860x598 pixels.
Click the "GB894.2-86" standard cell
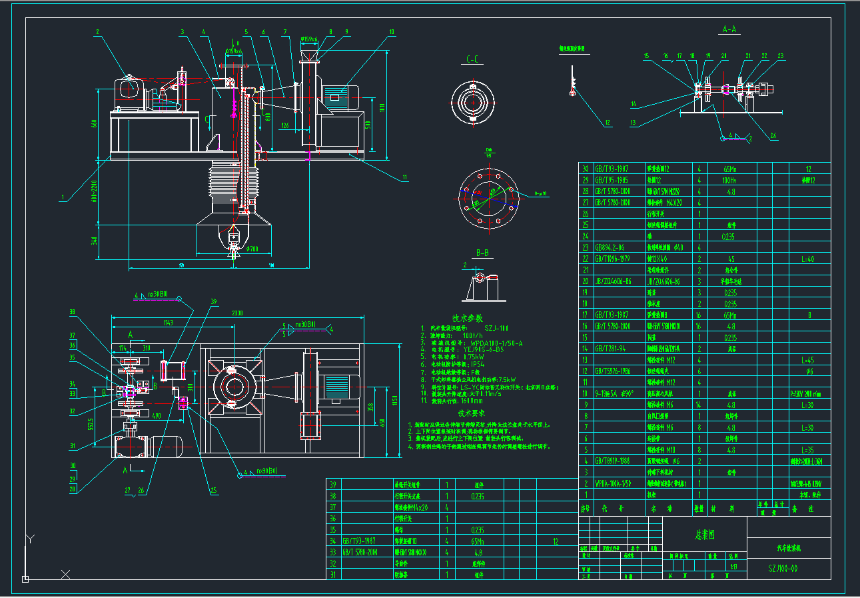pos(610,247)
